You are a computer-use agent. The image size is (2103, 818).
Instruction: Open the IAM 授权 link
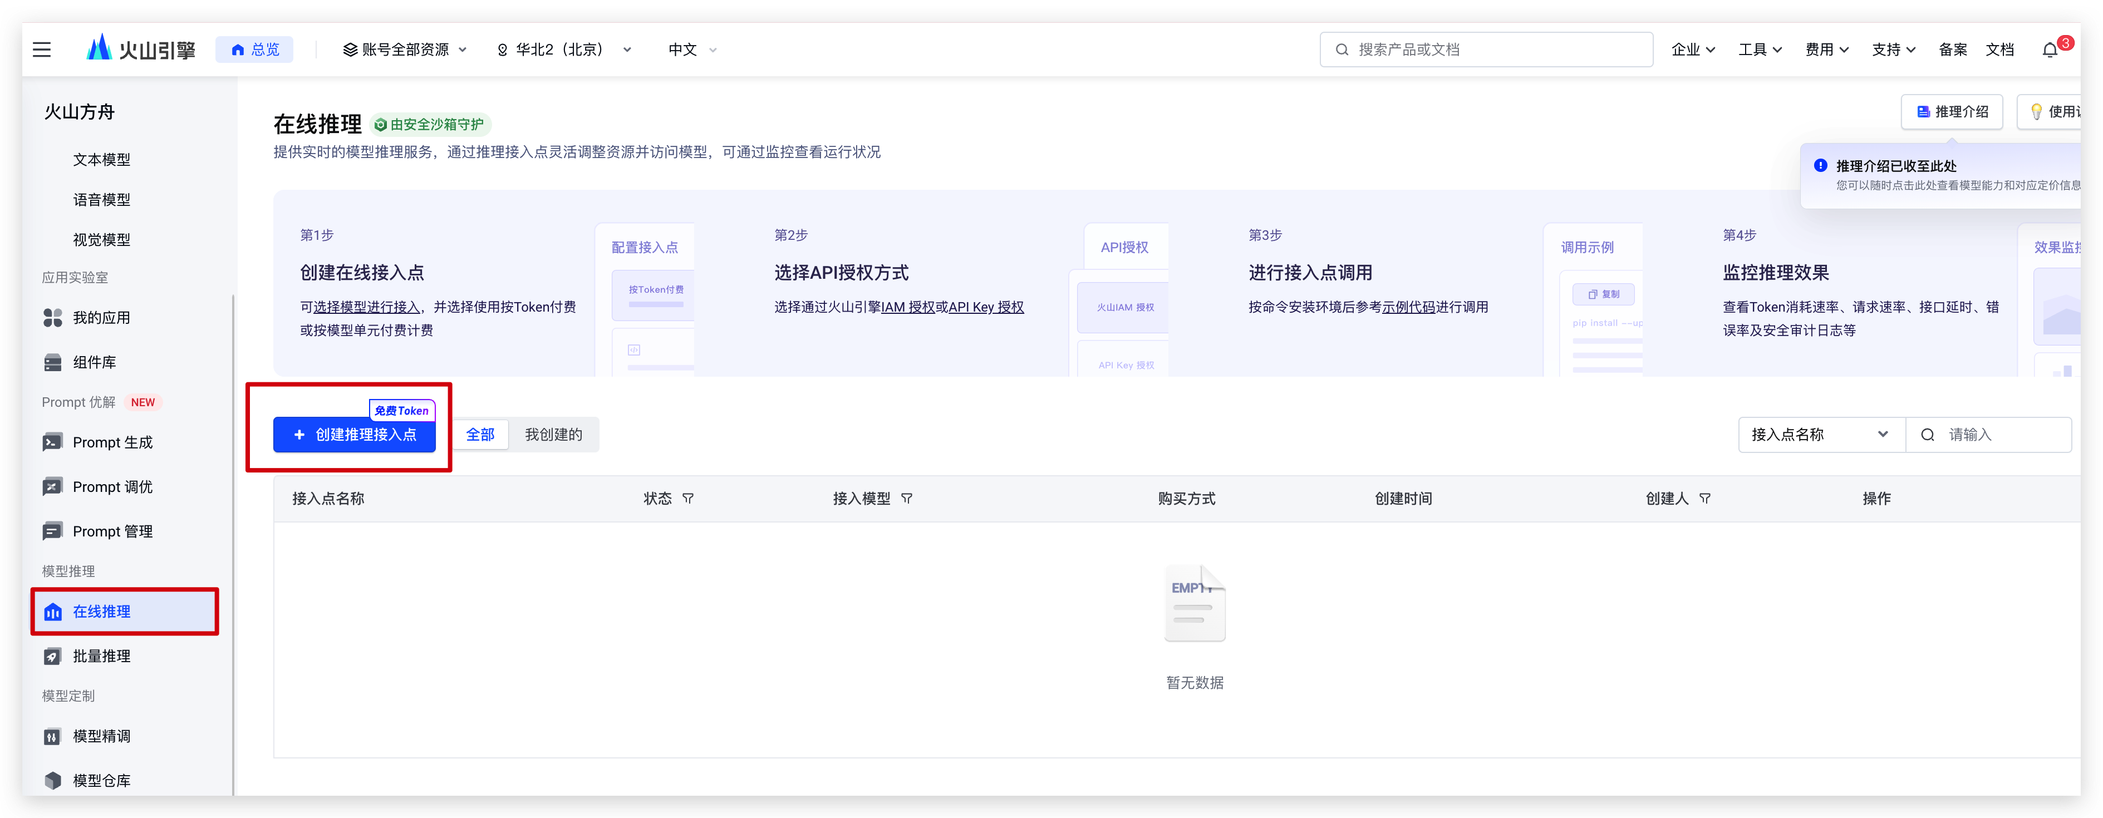click(908, 308)
